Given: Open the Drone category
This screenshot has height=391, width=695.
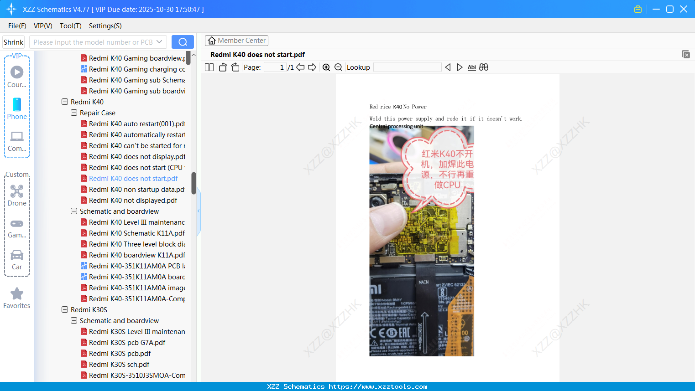Looking at the screenshot, I should click(17, 195).
